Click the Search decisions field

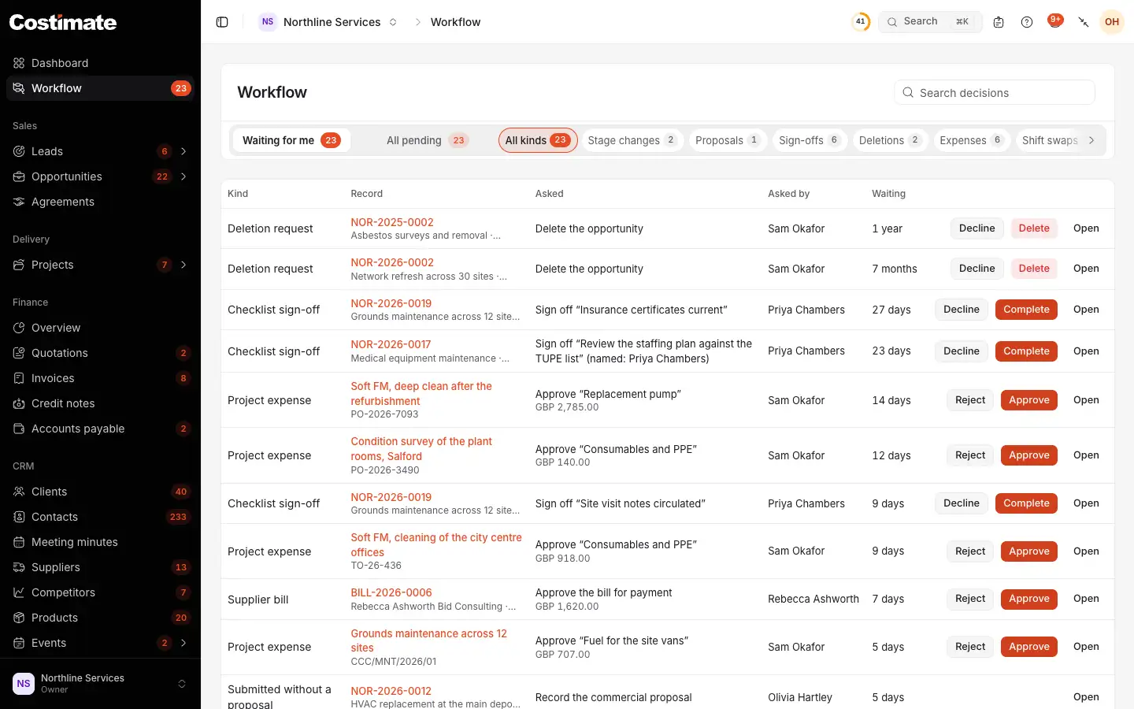[995, 92]
